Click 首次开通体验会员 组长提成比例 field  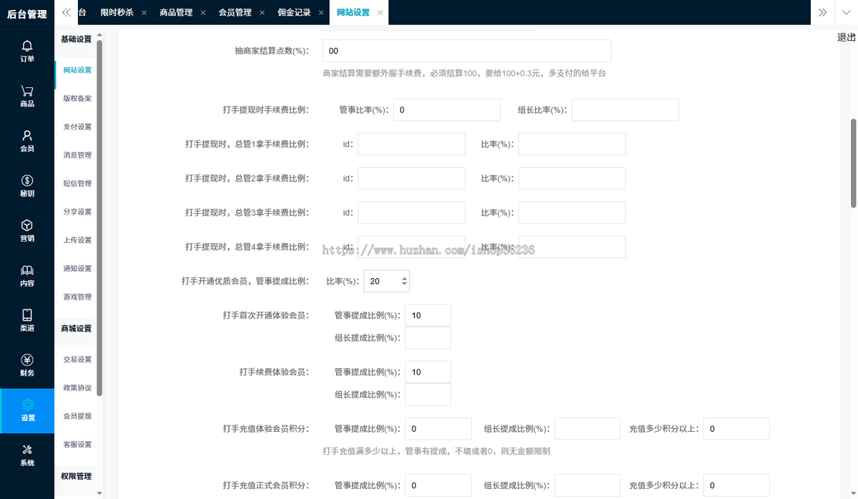point(428,337)
